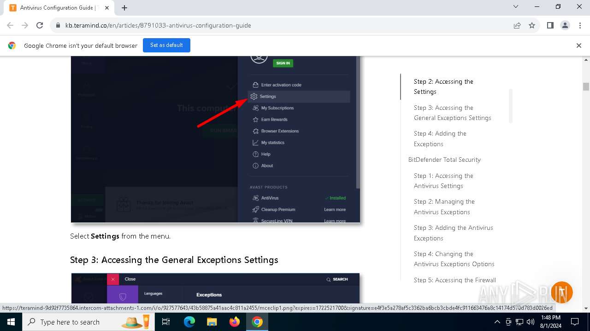Set Chrome as default browser
The height and width of the screenshot is (331, 590).
pos(166,45)
